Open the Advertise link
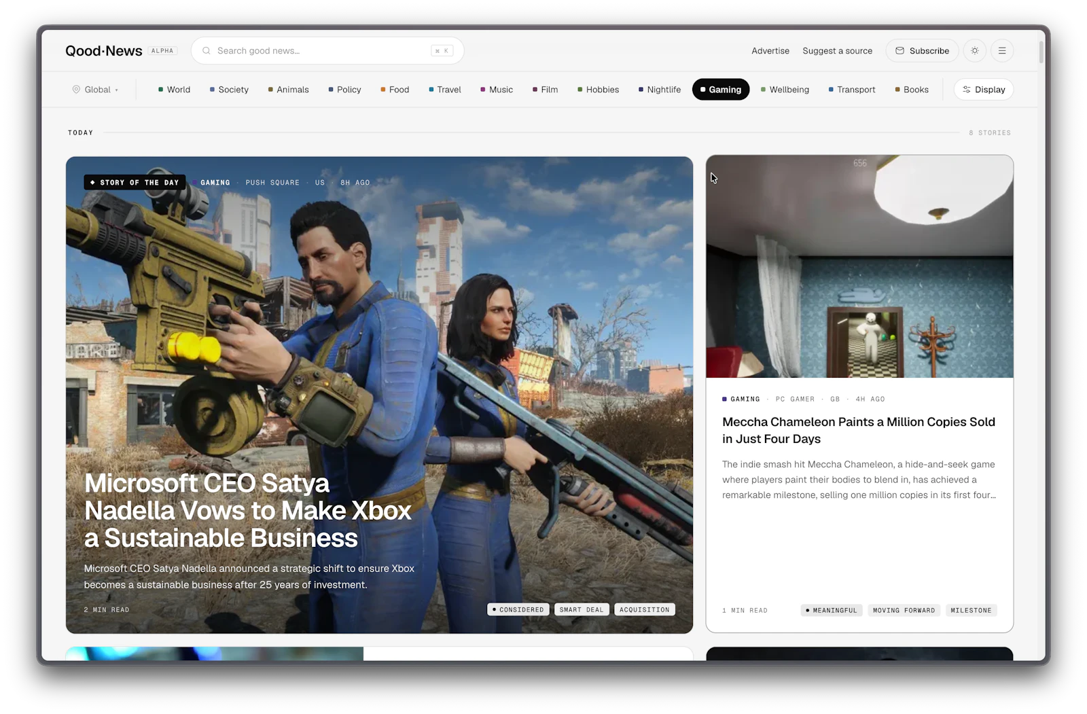 click(770, 51)
